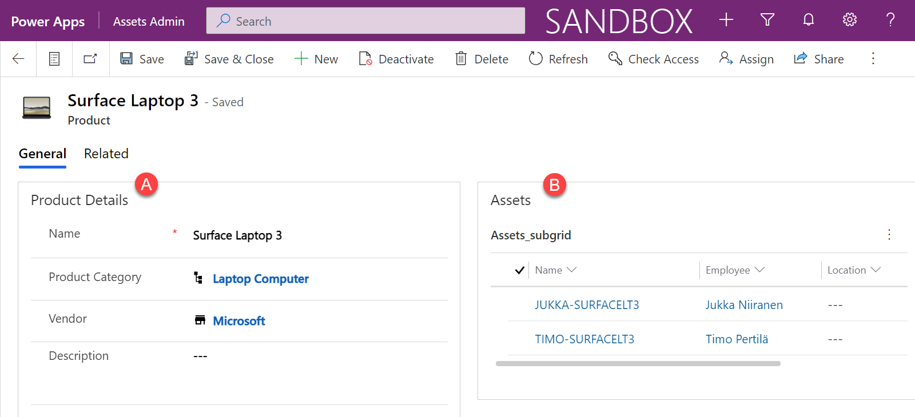915x417 pixels.
Task: Open asset JUKKA-SURFACELT3
Action: [587, 305]
